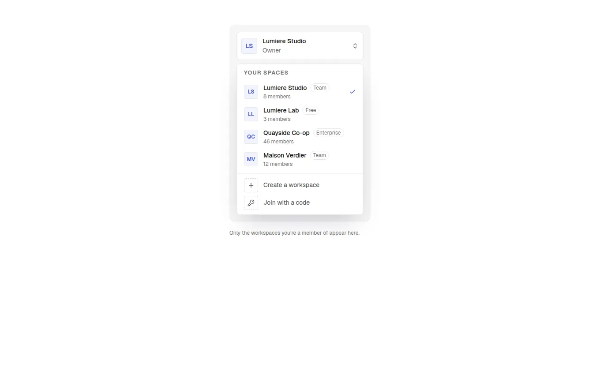
Task: Click the "3 members" text
Action: pos(277,119)
